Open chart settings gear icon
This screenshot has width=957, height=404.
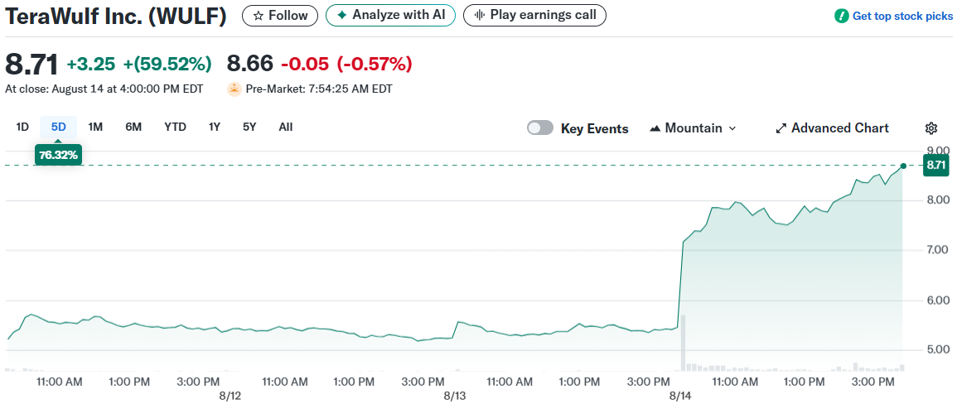click(930, 128)
